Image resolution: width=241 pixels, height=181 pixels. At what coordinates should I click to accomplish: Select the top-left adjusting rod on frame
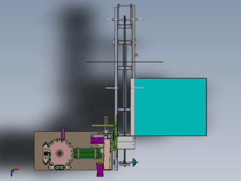(112, 19)
